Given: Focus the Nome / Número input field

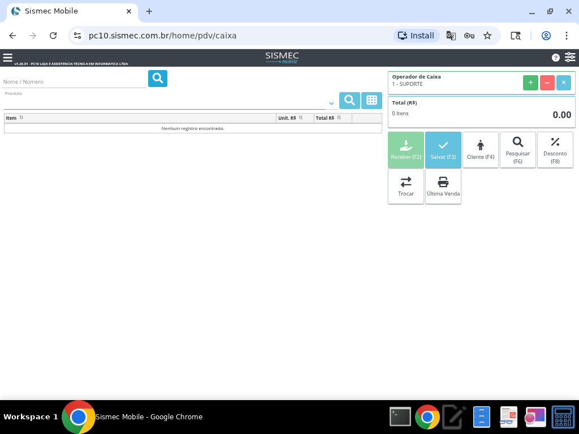Looking at the screenshot, I should pos(74,82).
